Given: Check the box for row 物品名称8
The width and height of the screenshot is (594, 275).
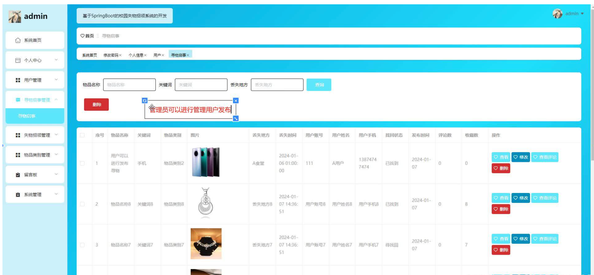Looking at the screenshot, I should [x=82, y=204].
